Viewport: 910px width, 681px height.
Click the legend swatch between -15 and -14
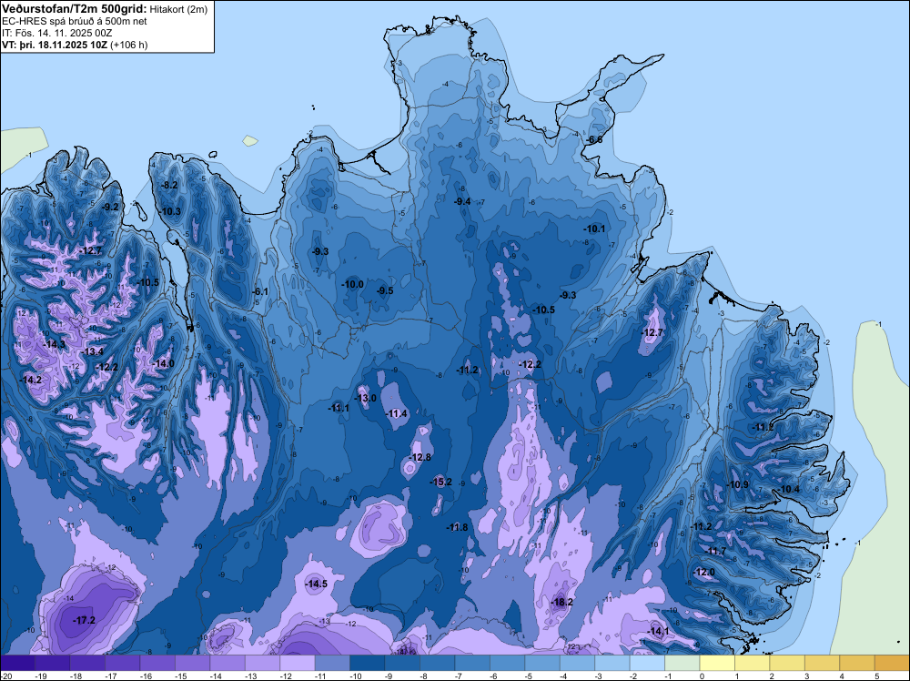pos(192,663)
